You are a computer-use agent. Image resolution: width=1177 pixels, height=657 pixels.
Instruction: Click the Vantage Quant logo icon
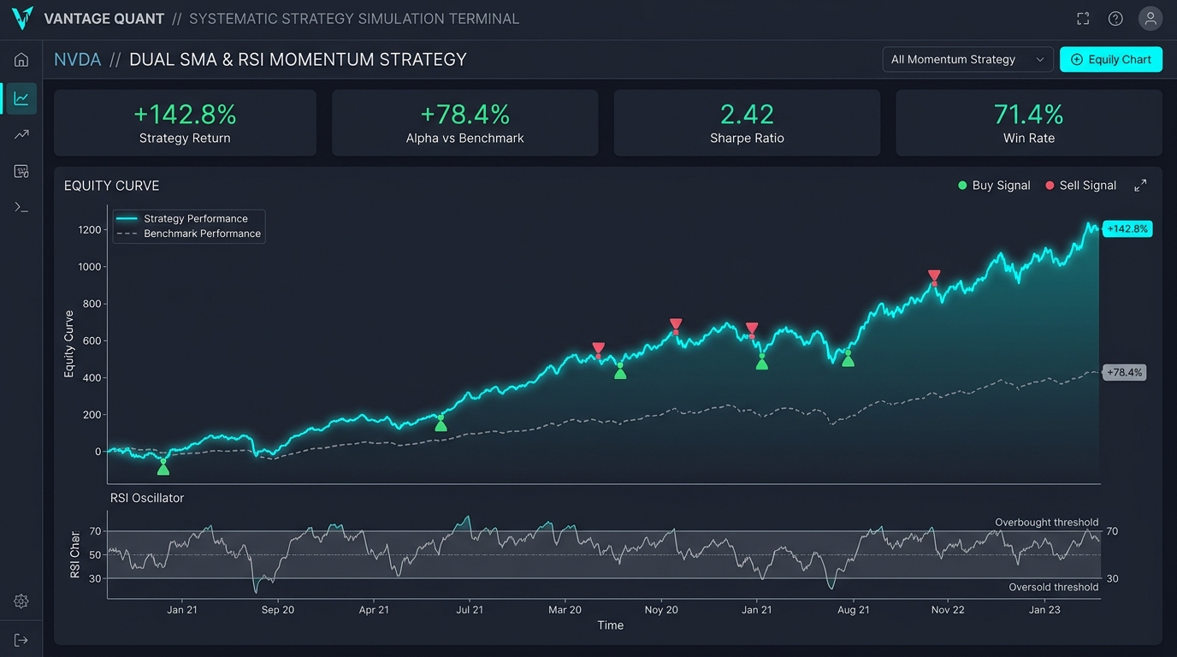[x=22, y=18]
